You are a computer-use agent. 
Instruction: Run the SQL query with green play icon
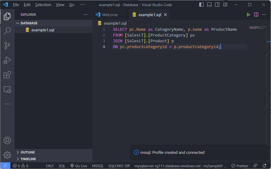248,15
